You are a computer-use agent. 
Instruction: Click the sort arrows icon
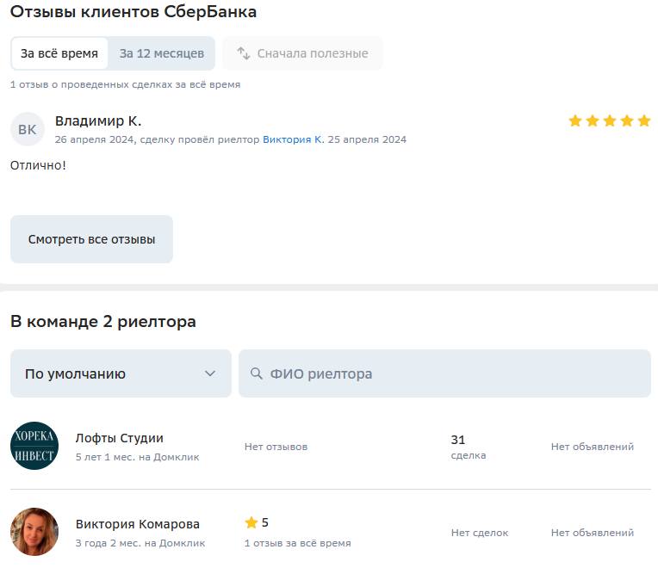(x=244, y=53)
